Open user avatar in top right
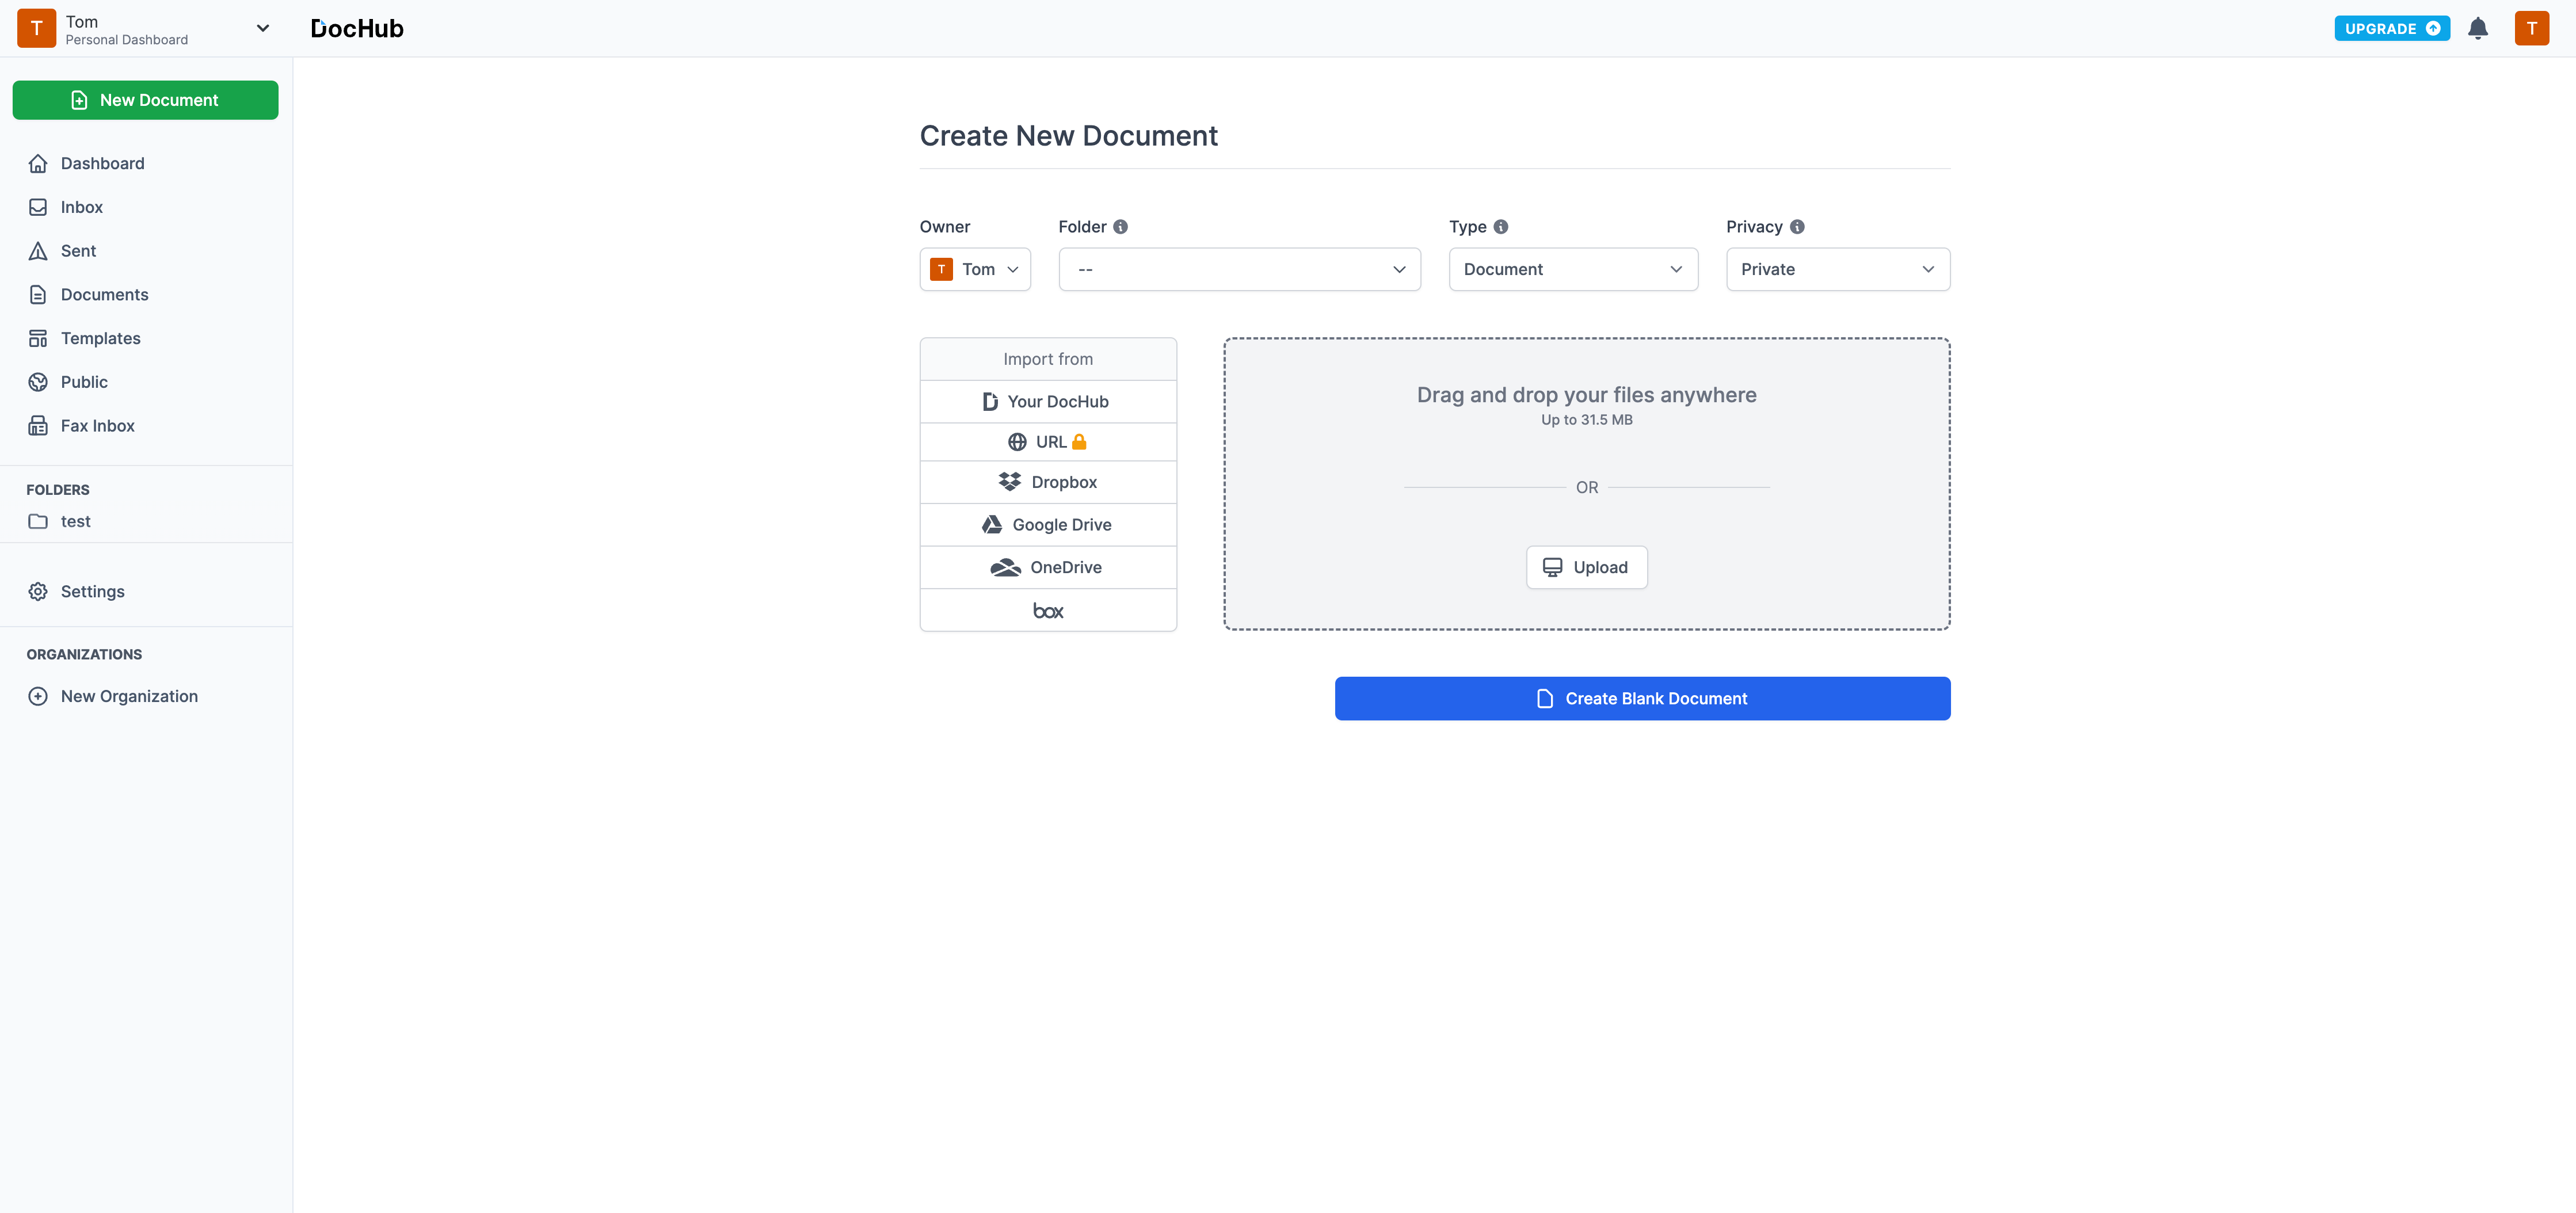Image resolution: width=2576 pixels, height=1213 pixels. click(2531, 28)
